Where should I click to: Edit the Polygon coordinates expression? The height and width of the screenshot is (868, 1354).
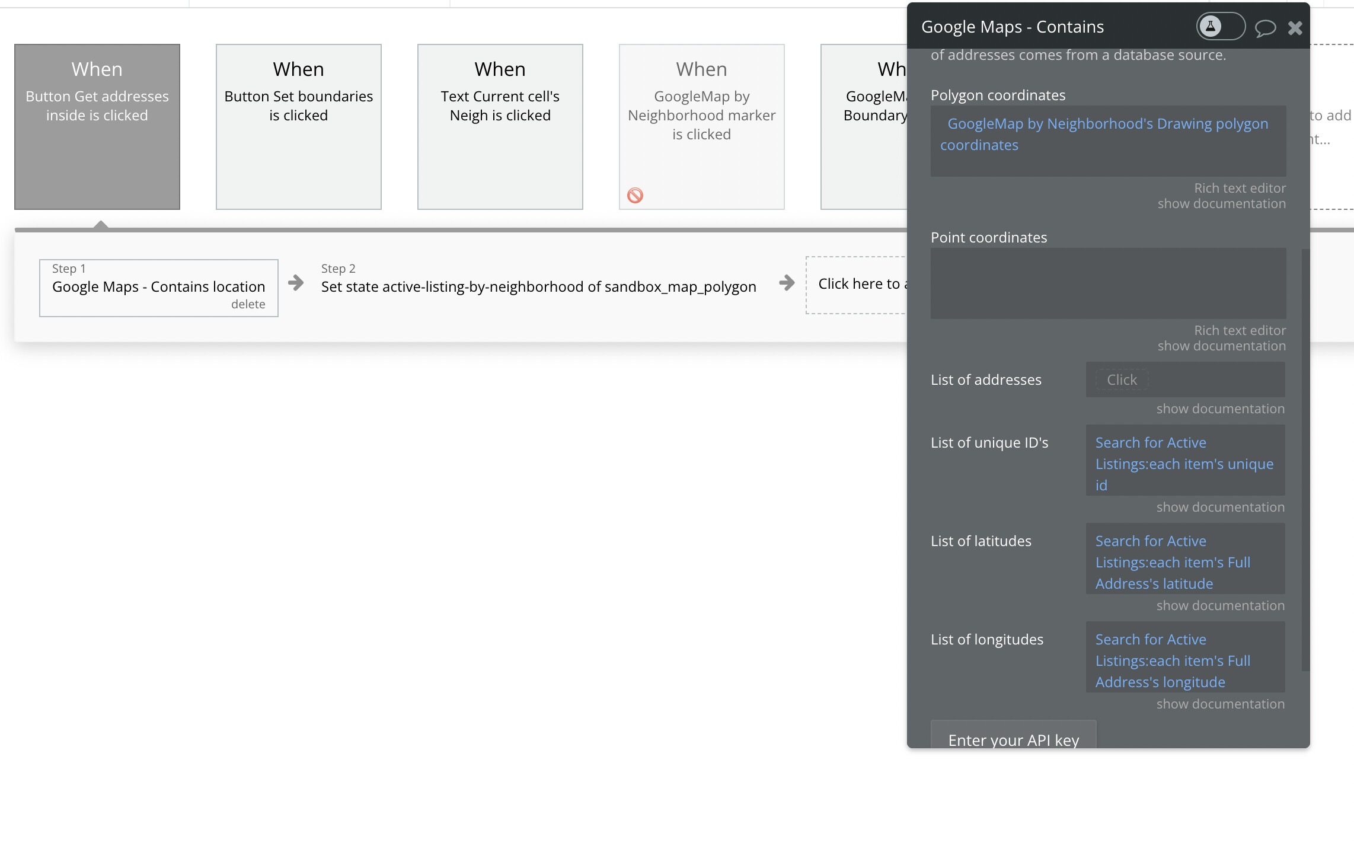tap(1107, 135)
